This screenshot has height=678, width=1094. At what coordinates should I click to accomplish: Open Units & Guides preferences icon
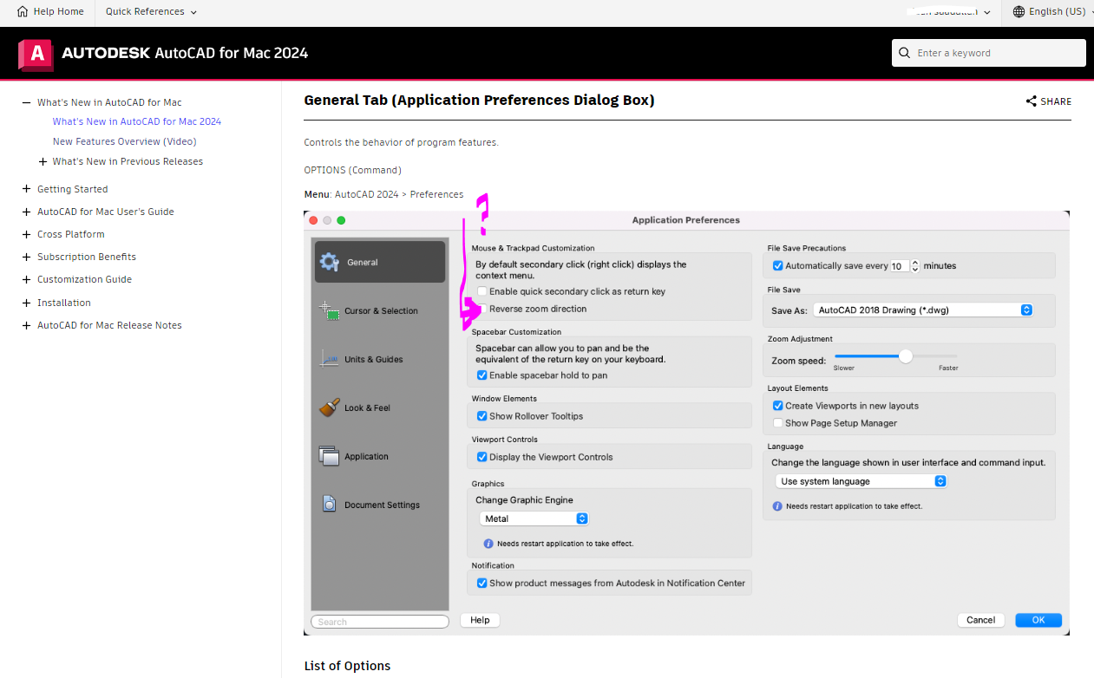point(329,359)
